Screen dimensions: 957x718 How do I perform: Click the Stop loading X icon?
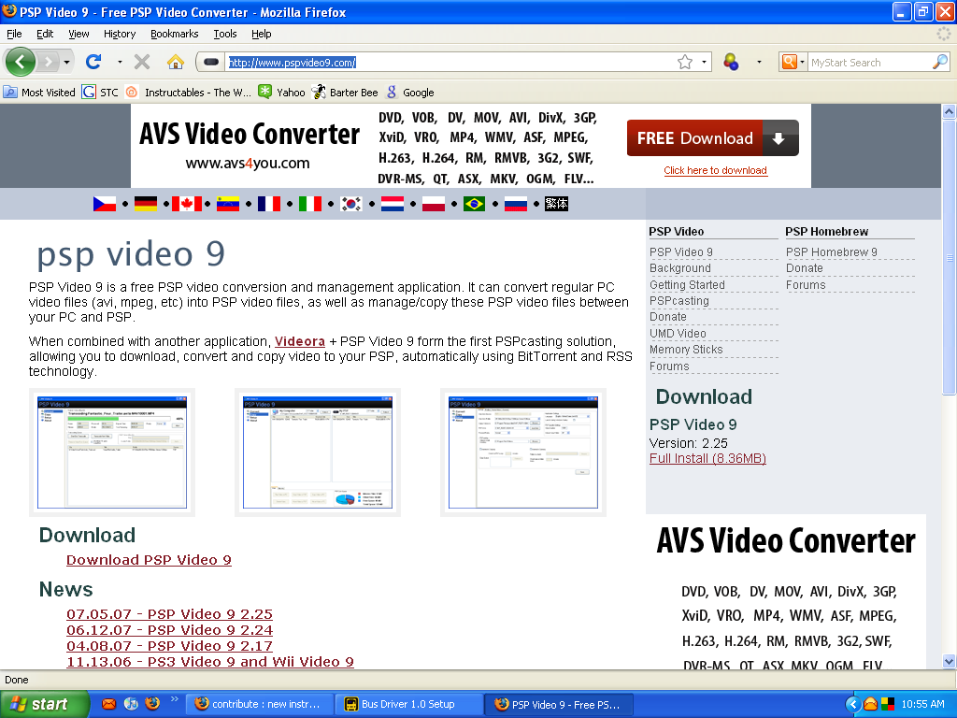(x=142, y=62)
